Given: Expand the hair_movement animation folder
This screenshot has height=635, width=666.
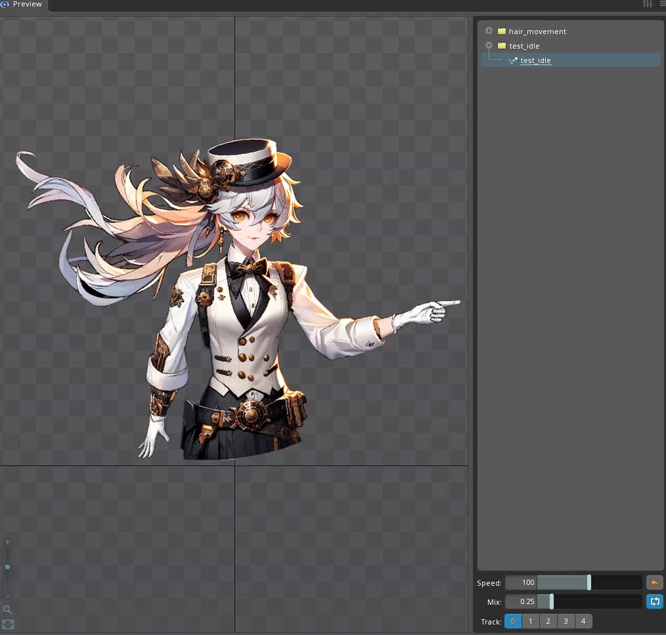Looking at the screenshot, I should coord(489,31).
